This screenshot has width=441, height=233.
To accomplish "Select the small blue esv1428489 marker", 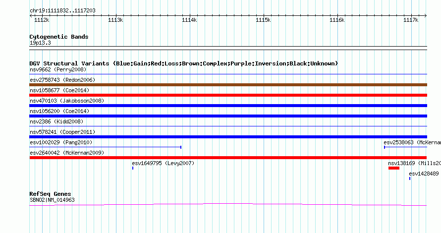I will (x=410, y=178).
